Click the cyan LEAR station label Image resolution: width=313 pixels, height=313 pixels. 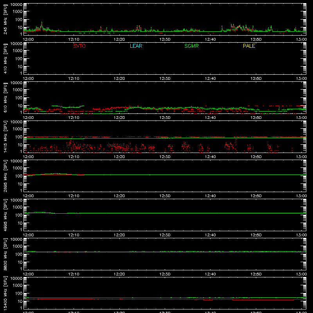click(136, 46)
